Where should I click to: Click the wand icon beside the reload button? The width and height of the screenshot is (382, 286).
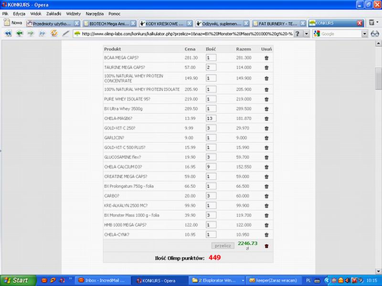tap(65, 33)
